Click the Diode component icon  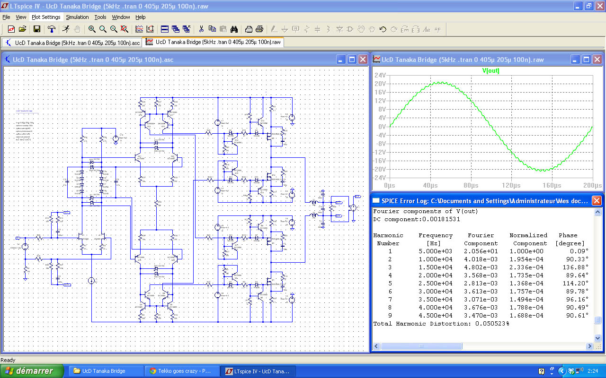[339, 29]
